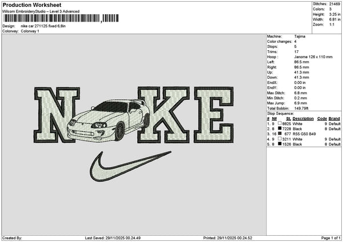Select the Height value "3.25 in"

click(x=334, y=14)
